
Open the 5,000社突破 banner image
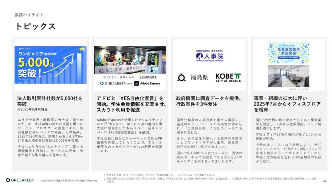coord(50,65)
